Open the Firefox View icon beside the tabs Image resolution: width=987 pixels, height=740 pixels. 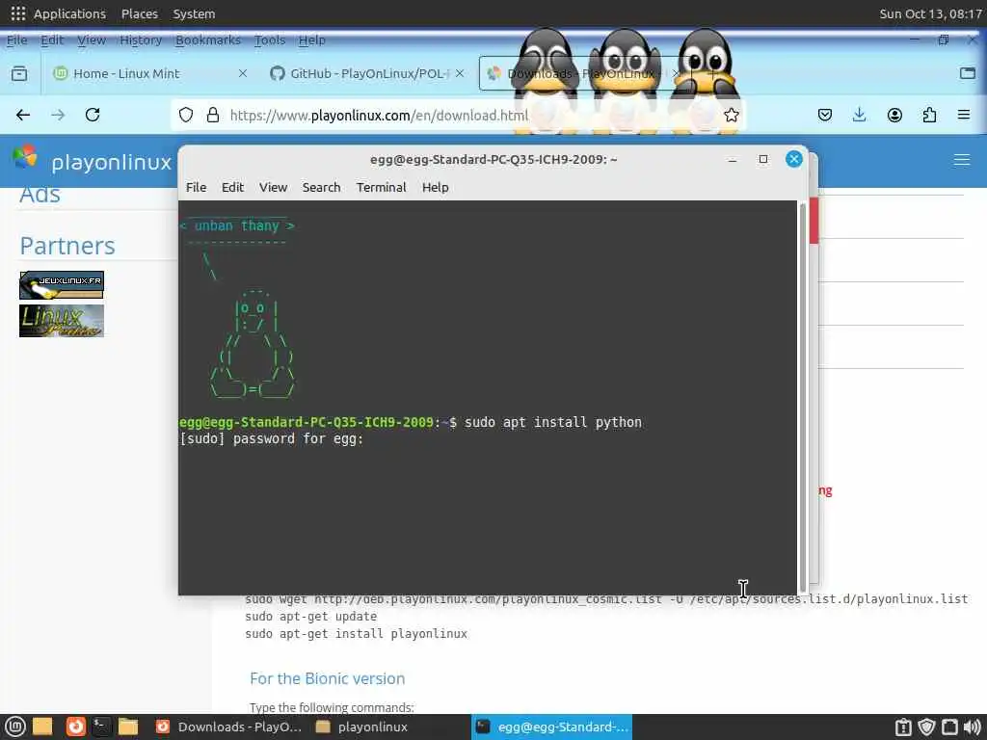click(x=19, y=73)
